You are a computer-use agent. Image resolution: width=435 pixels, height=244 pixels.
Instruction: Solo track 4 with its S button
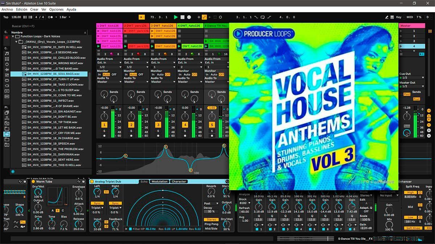pyautogui.click(x=185, y=131)
